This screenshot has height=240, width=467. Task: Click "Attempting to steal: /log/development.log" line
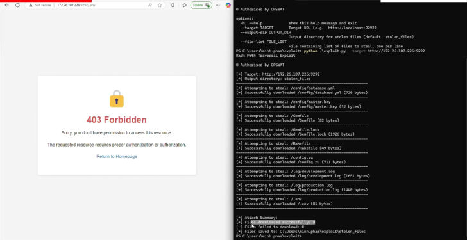(285, 172)
